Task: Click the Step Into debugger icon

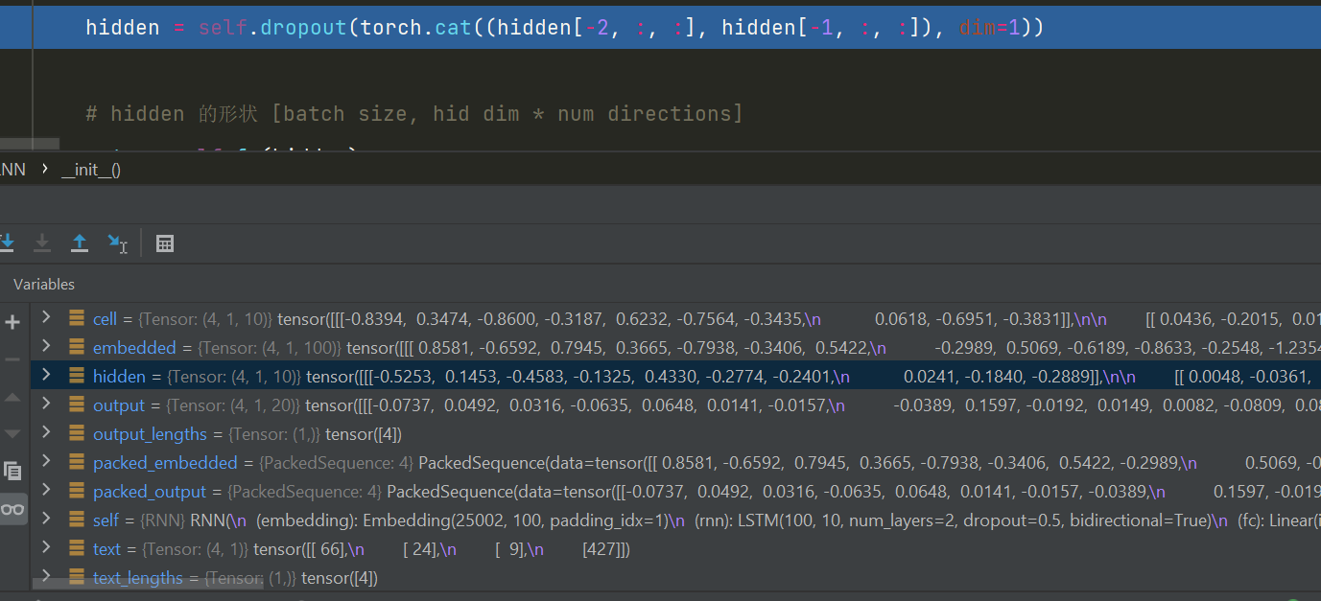Action: (x=8, y=243)
